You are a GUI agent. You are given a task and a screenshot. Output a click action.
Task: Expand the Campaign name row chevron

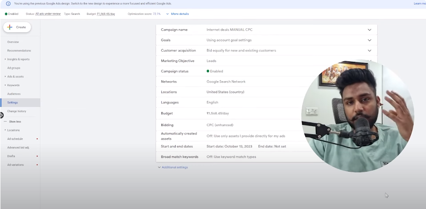point(369,30)
